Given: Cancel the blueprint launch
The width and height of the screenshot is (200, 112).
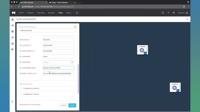Looking at the screenshot, I should point(63,105).
